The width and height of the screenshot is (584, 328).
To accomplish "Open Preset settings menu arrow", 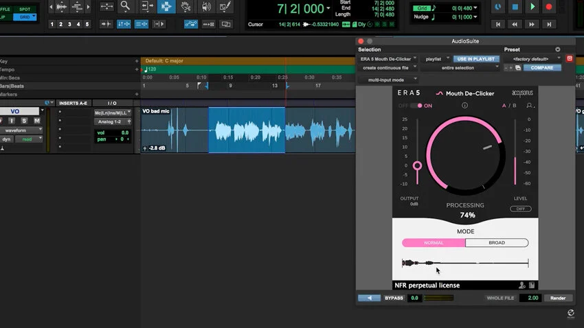I will click(x=558, y=49).
